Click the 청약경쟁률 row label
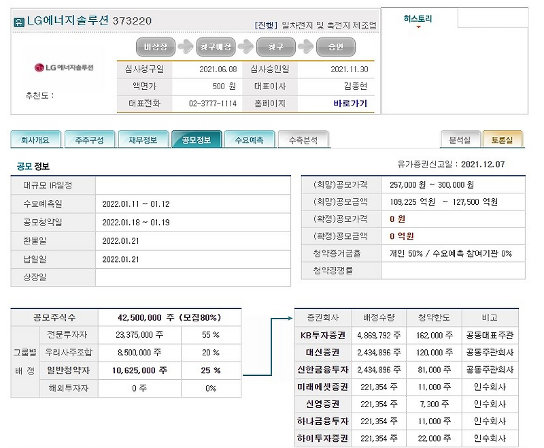544x448 pixels. click(x=333, y=270)
